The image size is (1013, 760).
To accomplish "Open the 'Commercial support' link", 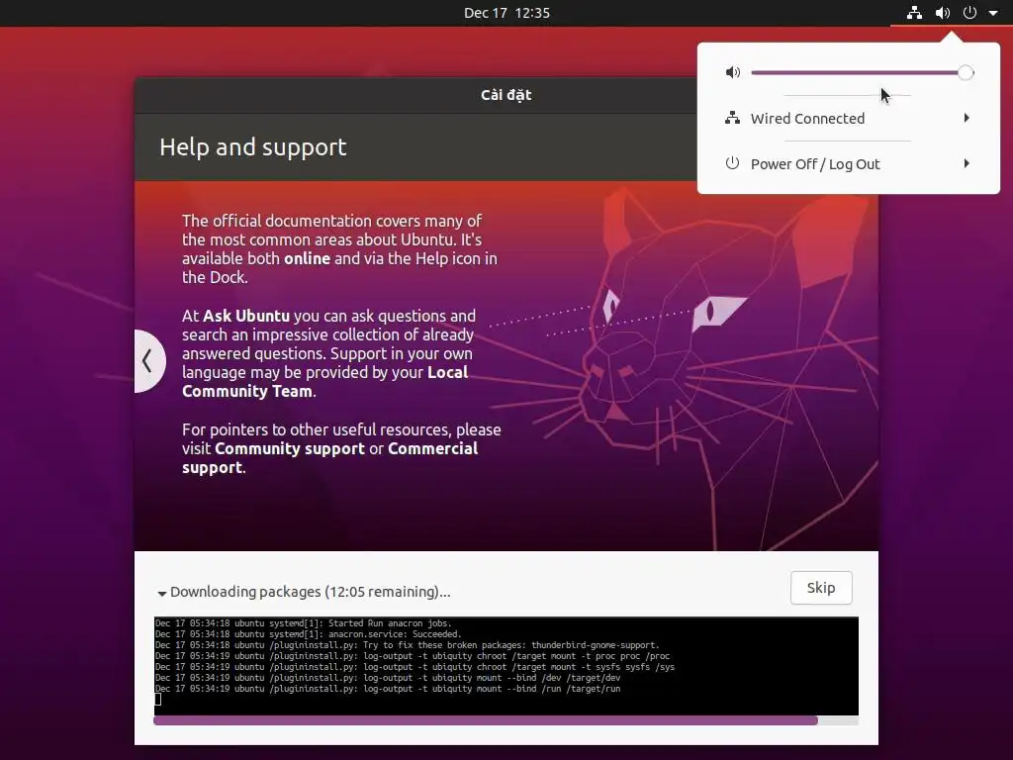I will (330, 458).
